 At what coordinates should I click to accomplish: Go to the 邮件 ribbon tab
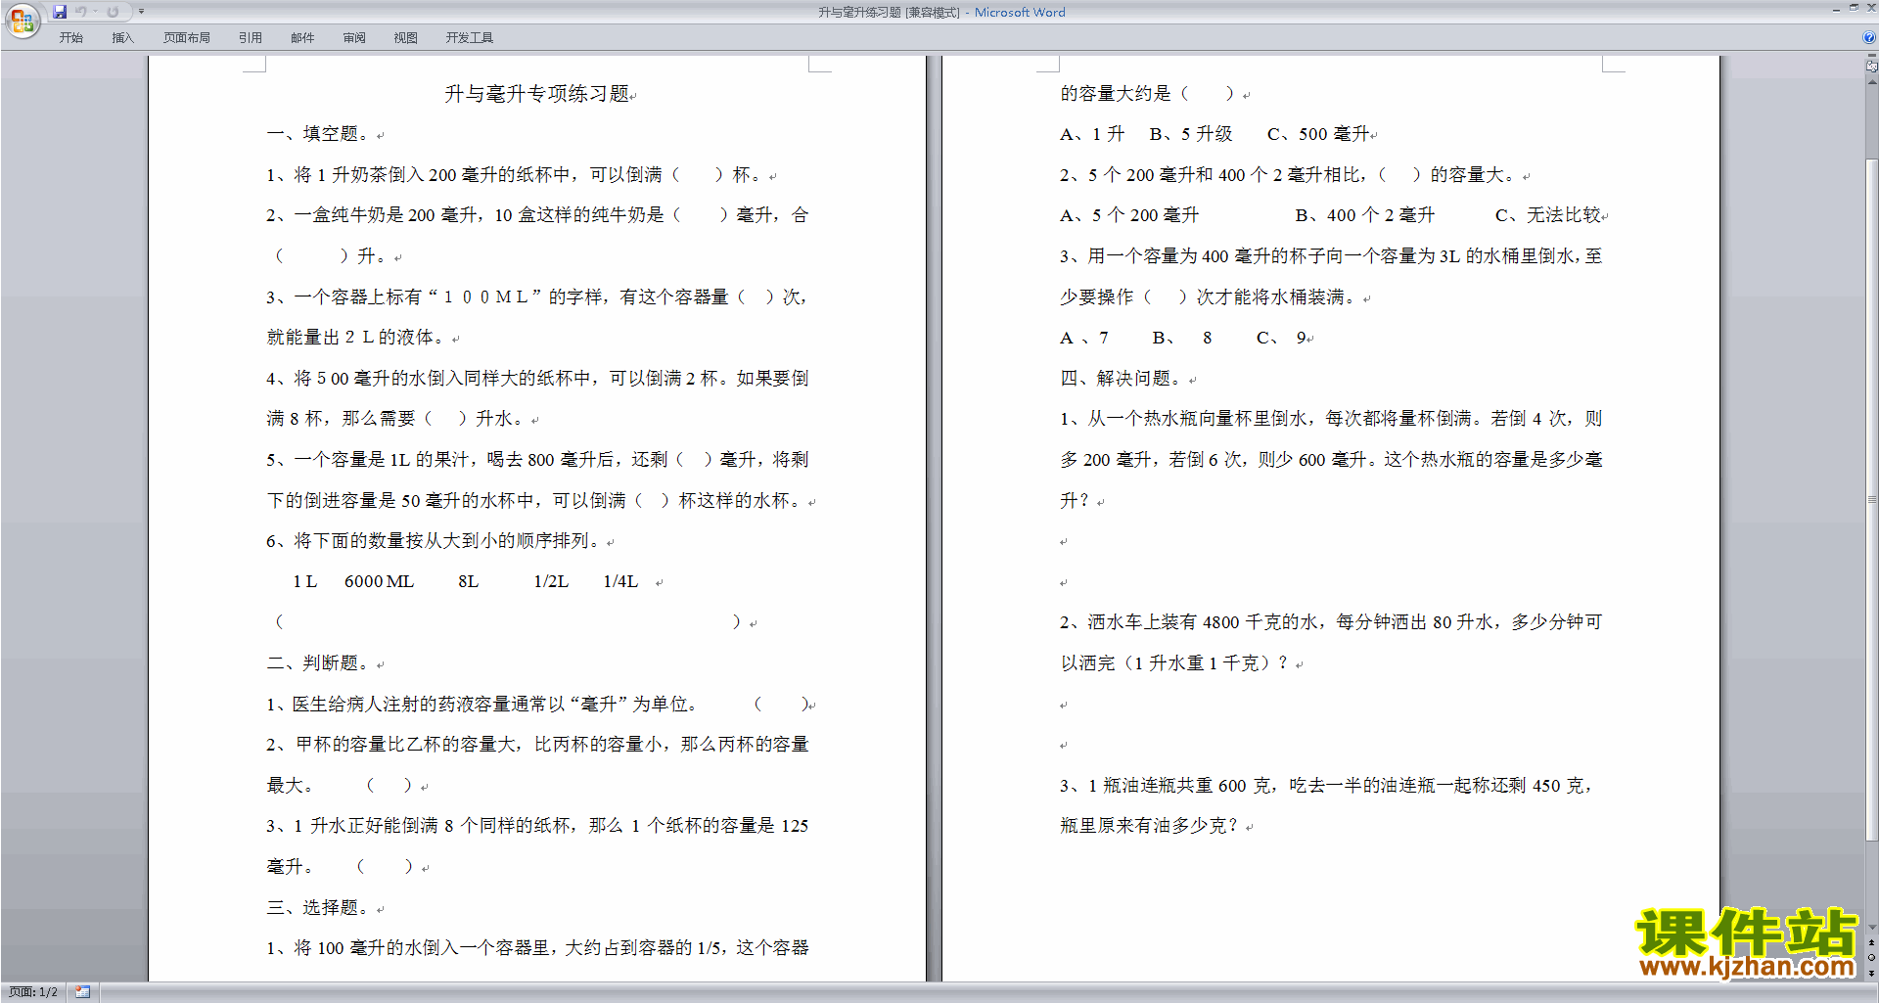coord(302,37)
